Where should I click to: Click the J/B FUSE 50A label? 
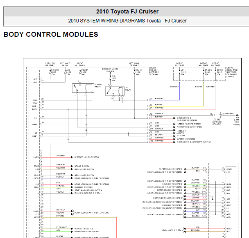tap(183, 72)
